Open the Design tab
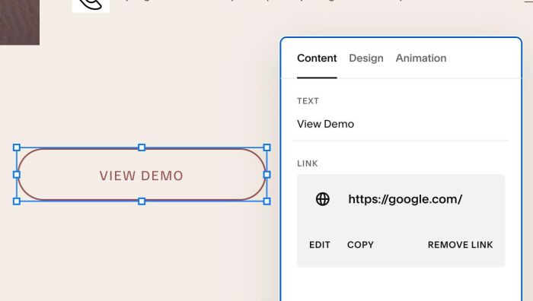This screenshot has width=533, height=301. pos(366,58)
